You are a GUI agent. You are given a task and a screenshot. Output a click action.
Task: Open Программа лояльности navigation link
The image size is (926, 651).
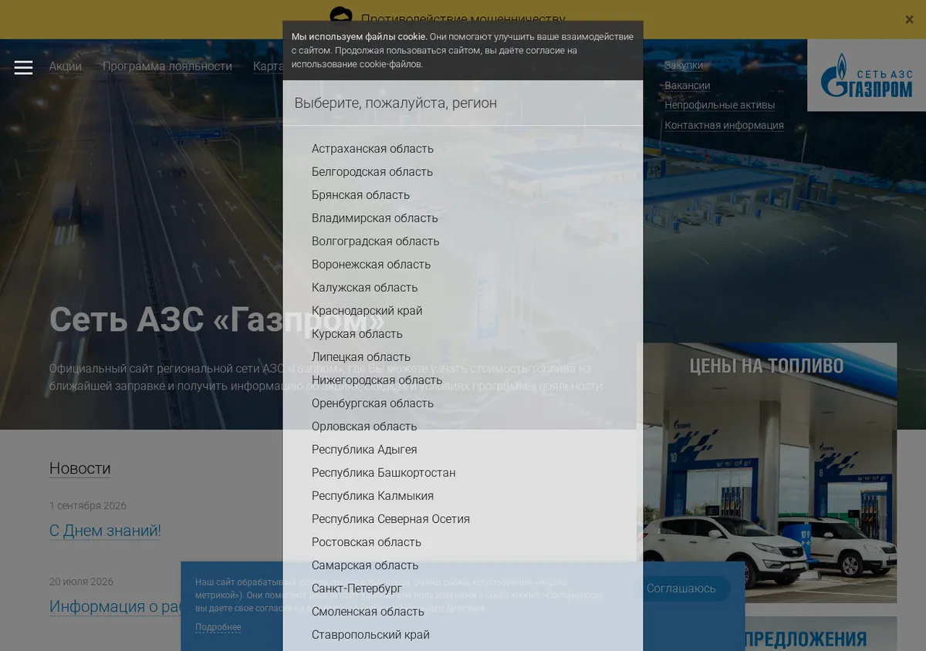(167, 66)
